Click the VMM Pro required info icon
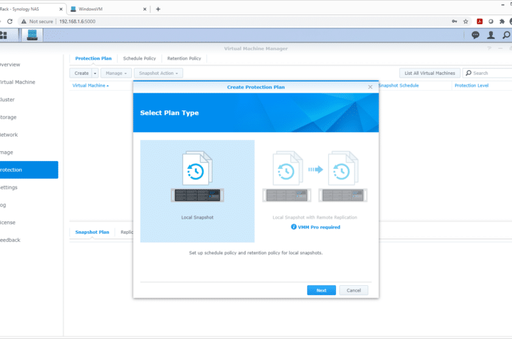The height and width of the screenshot is (339, 512). click(293, 227)
